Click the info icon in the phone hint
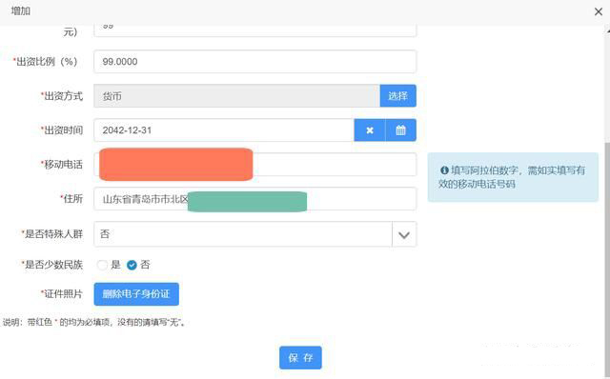610x379 pixels. coord(444,170)
